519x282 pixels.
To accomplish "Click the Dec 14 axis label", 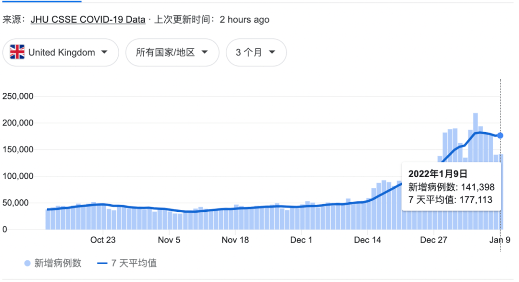I will (x=368, y=240).
